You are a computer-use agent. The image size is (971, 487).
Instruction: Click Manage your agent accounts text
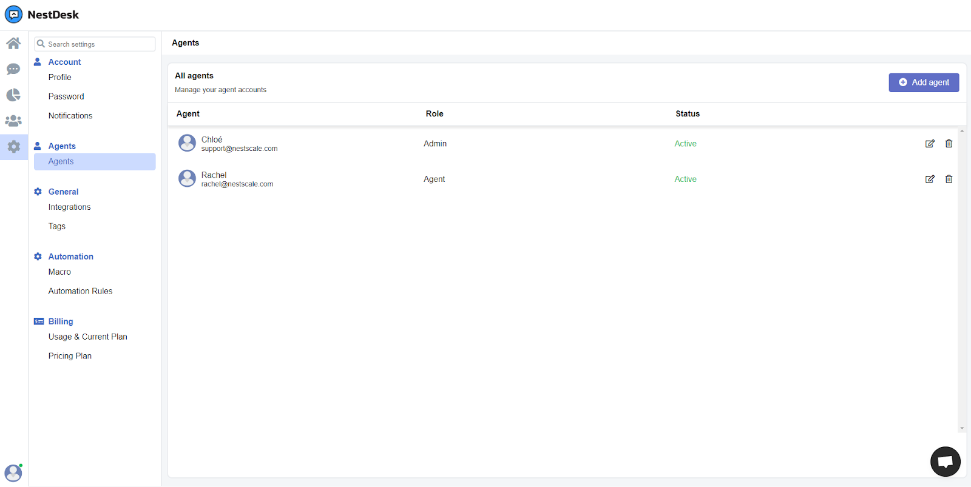(x=220, y=90)
